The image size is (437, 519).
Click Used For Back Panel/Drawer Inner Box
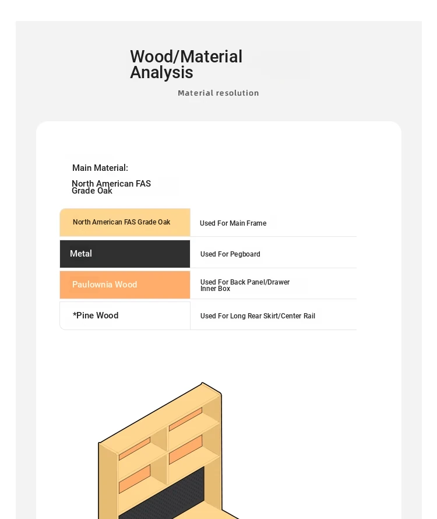[245, 285]
